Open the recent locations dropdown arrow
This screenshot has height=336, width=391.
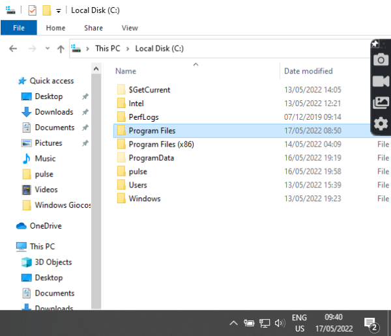pyautogui.click(x=48, y=48)
